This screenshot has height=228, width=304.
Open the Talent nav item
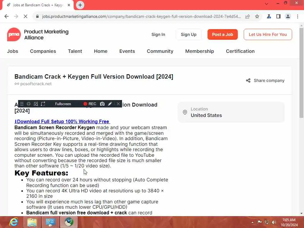[75, 51]
